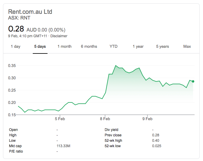
Task: View the 5 years tab
Action: pos(162,47)
